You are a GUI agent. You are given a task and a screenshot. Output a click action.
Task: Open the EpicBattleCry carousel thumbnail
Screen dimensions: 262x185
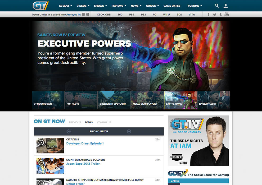coord(214,100)
